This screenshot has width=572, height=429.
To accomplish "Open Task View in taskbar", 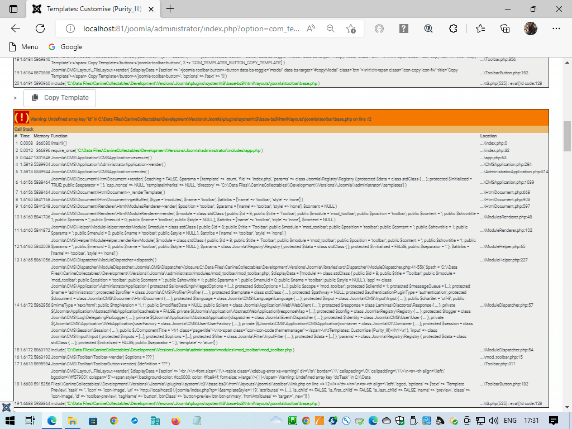I will [x=30, y=421].
